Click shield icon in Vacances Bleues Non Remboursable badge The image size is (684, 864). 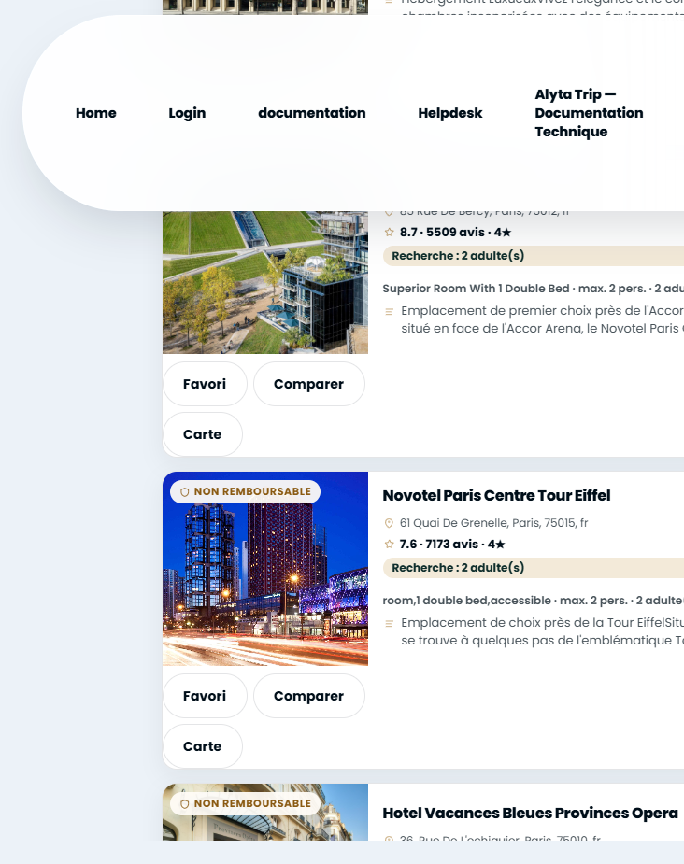[x=185, y=804]
